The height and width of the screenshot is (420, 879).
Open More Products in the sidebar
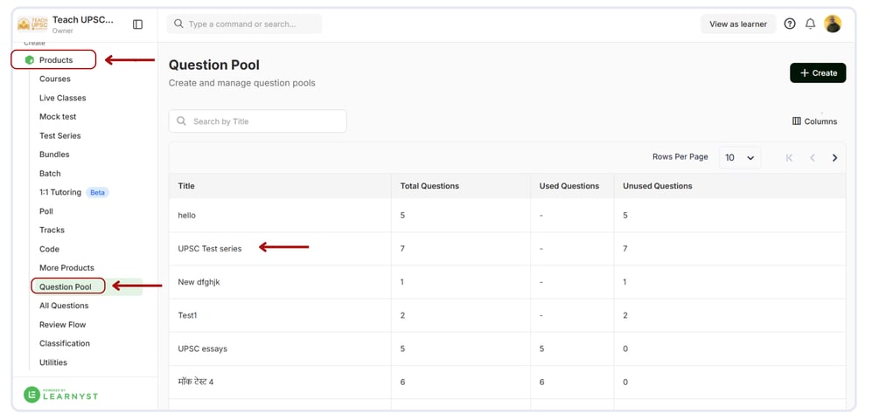[x=66, y=268]
